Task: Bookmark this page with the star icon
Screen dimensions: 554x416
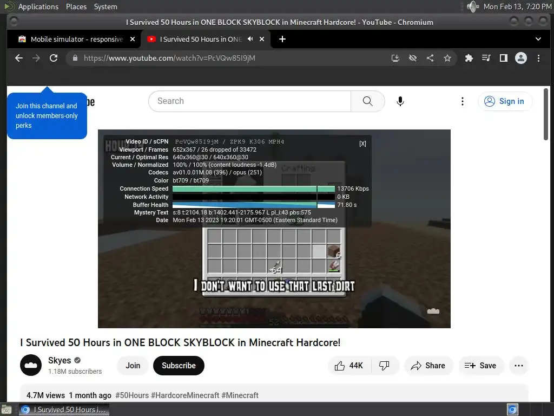Action: pos(447,58)
